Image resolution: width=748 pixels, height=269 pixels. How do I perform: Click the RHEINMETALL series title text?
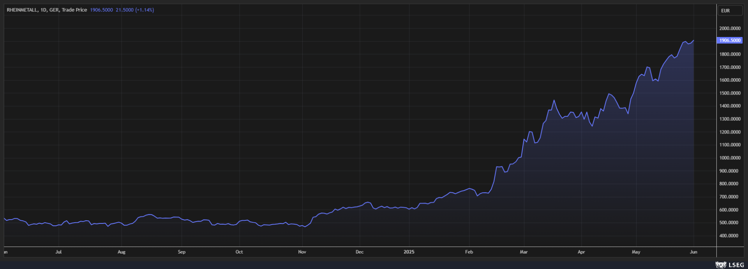click(x=47, y=10)
